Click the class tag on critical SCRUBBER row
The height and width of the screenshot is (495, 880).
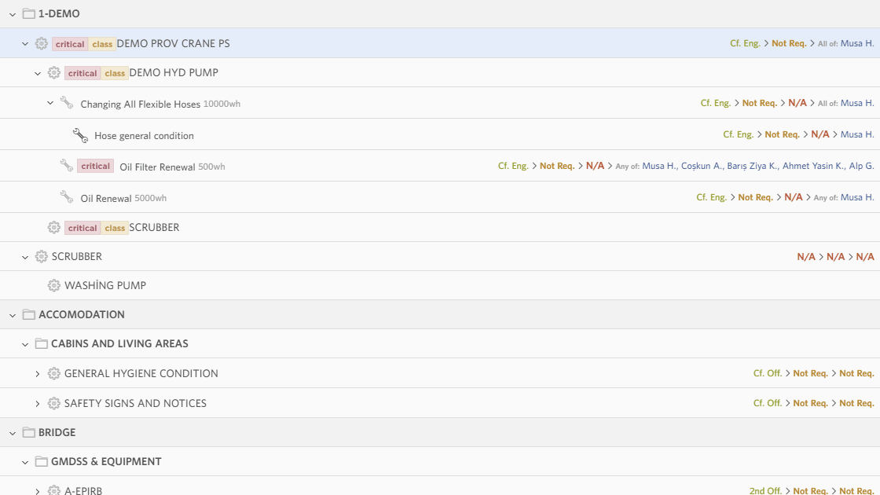(x=115, y=228)
